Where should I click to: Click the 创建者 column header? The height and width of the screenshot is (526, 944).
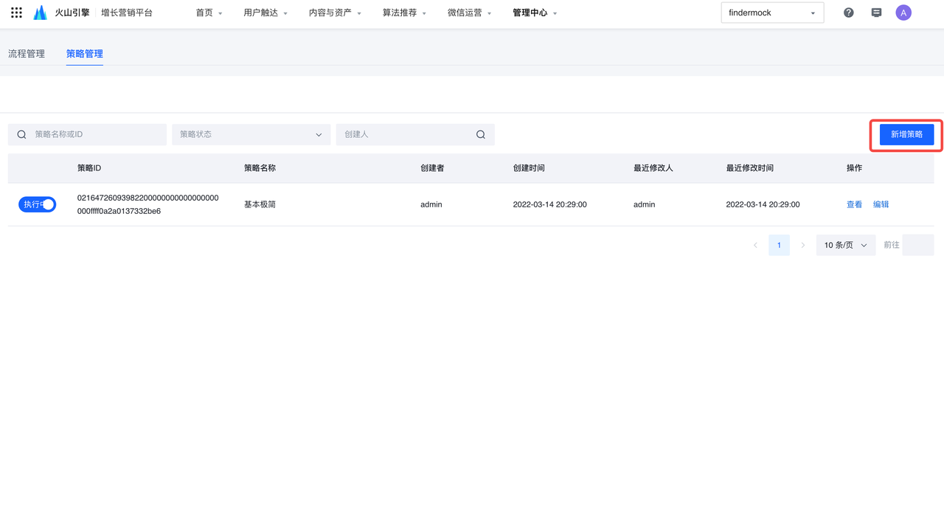tap(432, 168)
